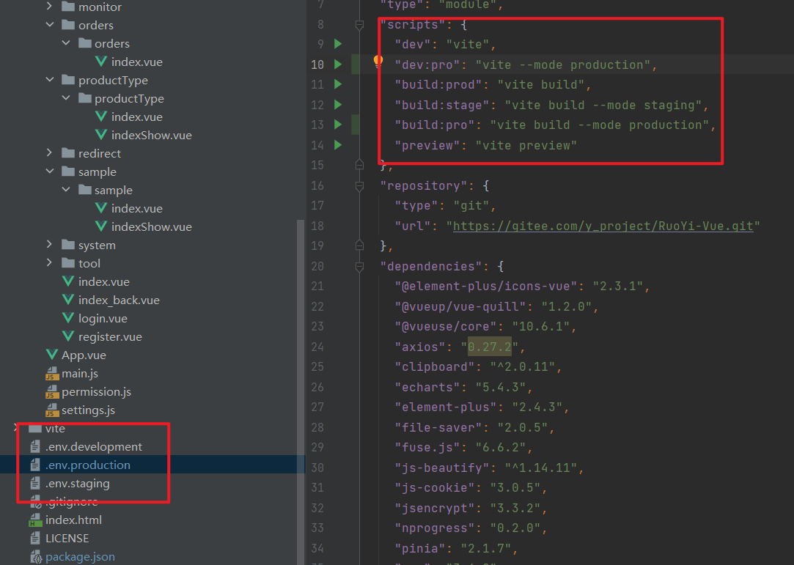The height and width of the screenshot is (565, 794).
Task: Run the "preview" script gutter arrow
Action: 338,145
